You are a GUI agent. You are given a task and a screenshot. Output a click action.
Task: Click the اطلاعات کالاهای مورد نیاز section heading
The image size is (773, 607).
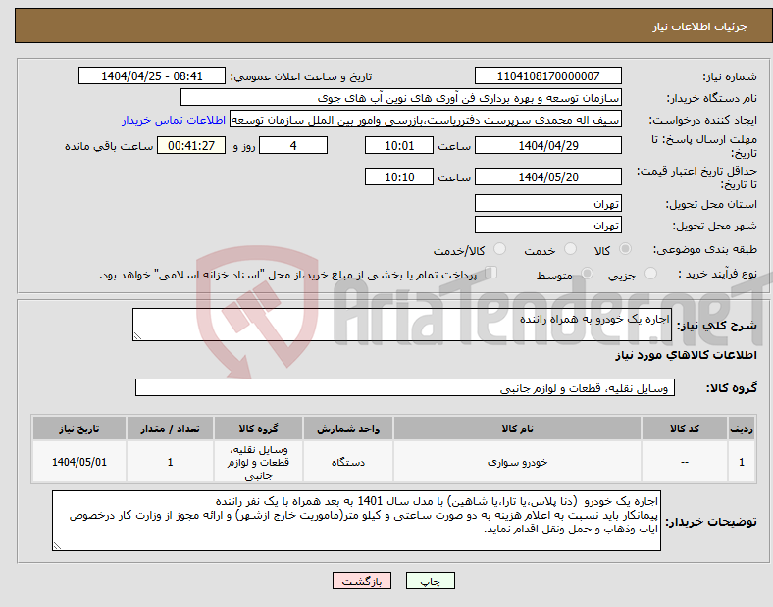click(x=686, y=355)
